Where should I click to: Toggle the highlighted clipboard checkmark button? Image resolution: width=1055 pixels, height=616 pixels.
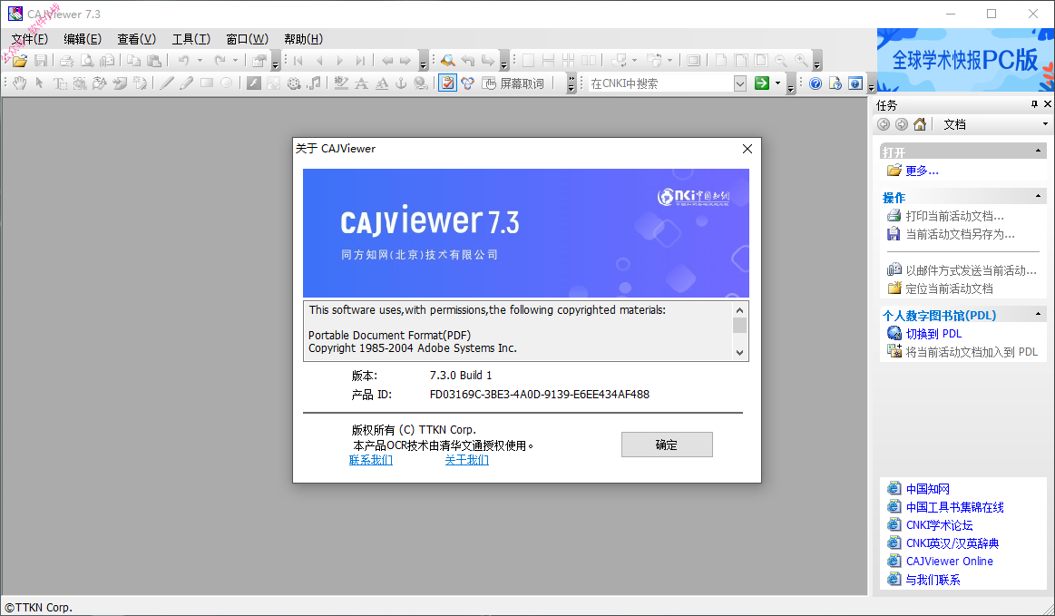point(447,83)
